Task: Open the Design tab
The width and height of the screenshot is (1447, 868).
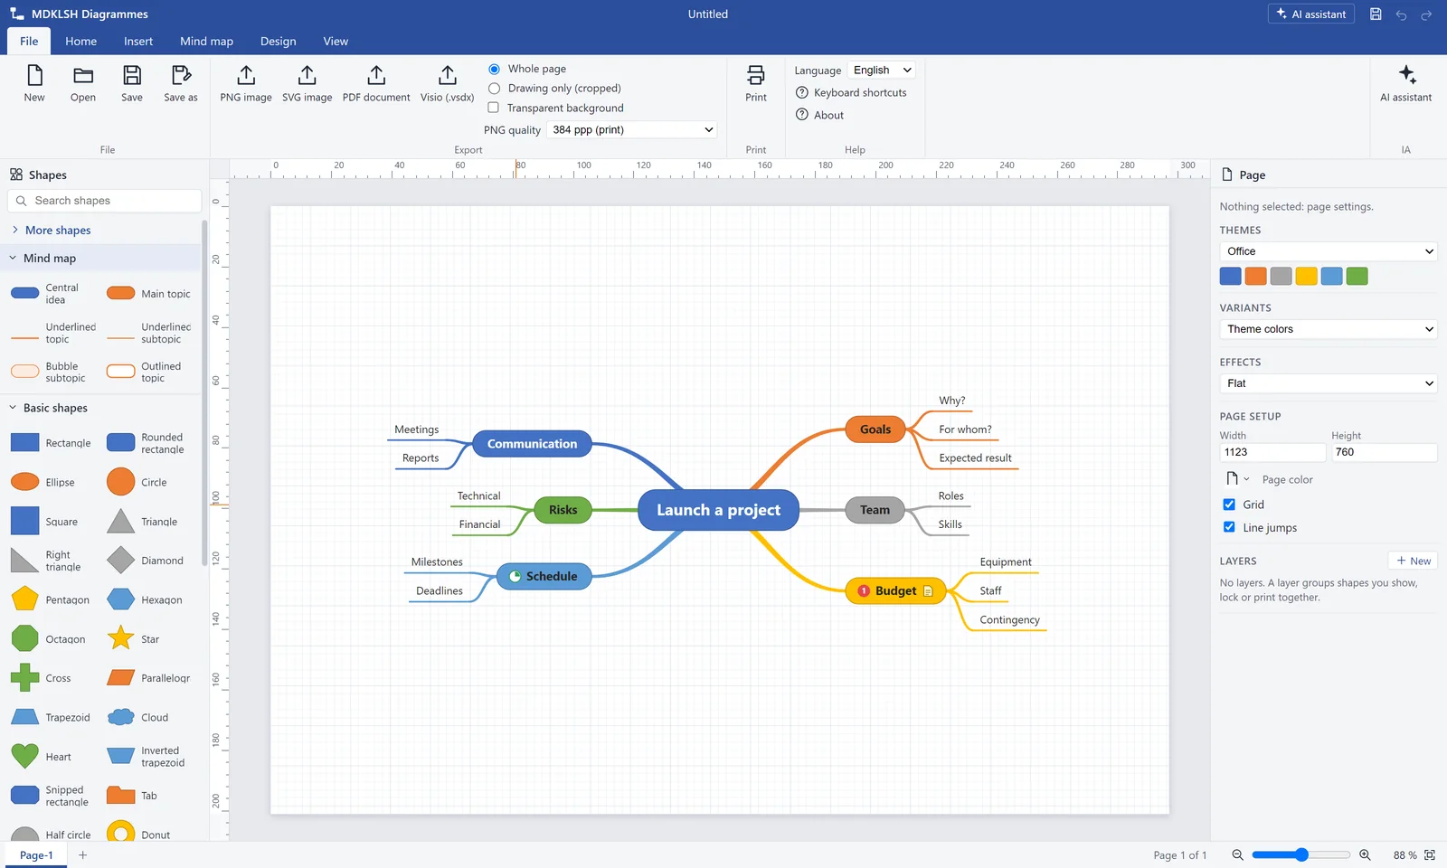Action: tap(278, 42)
